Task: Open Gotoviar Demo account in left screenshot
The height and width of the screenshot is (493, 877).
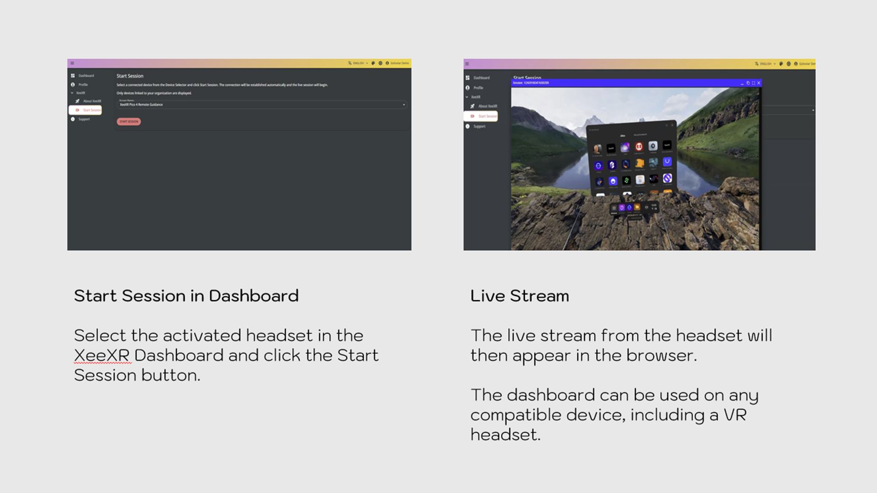Action: [397, 63]
